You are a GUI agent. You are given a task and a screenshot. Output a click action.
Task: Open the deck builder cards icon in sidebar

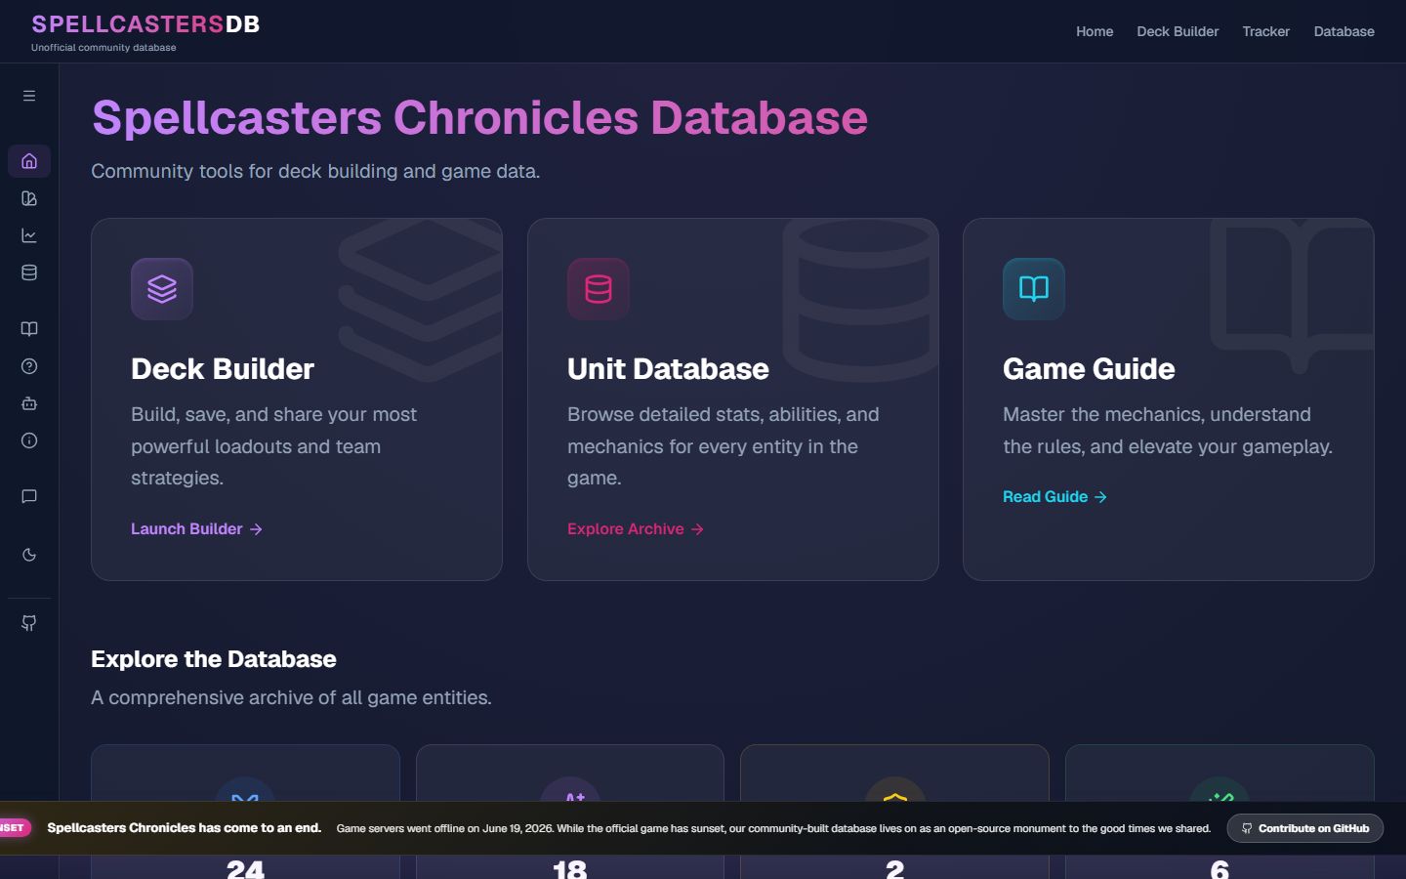[29, 198]
